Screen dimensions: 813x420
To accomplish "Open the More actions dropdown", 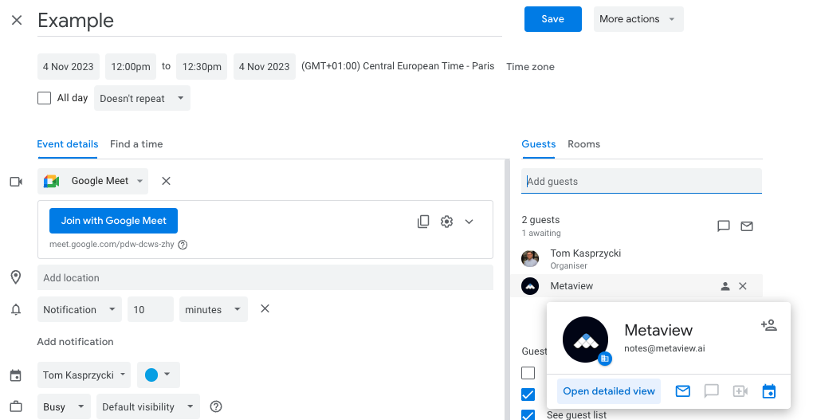I will coord(638,19).
